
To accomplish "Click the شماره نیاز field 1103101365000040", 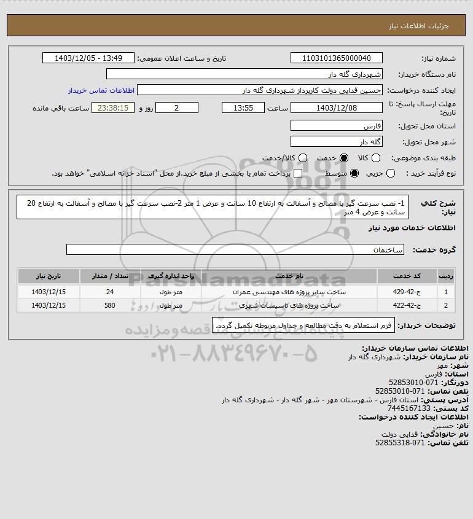I will pos(336,58).
